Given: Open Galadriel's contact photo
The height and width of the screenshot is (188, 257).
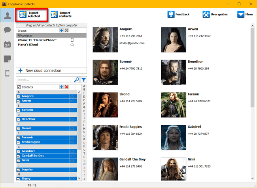Looking at the screenshot, I should 174,137.
